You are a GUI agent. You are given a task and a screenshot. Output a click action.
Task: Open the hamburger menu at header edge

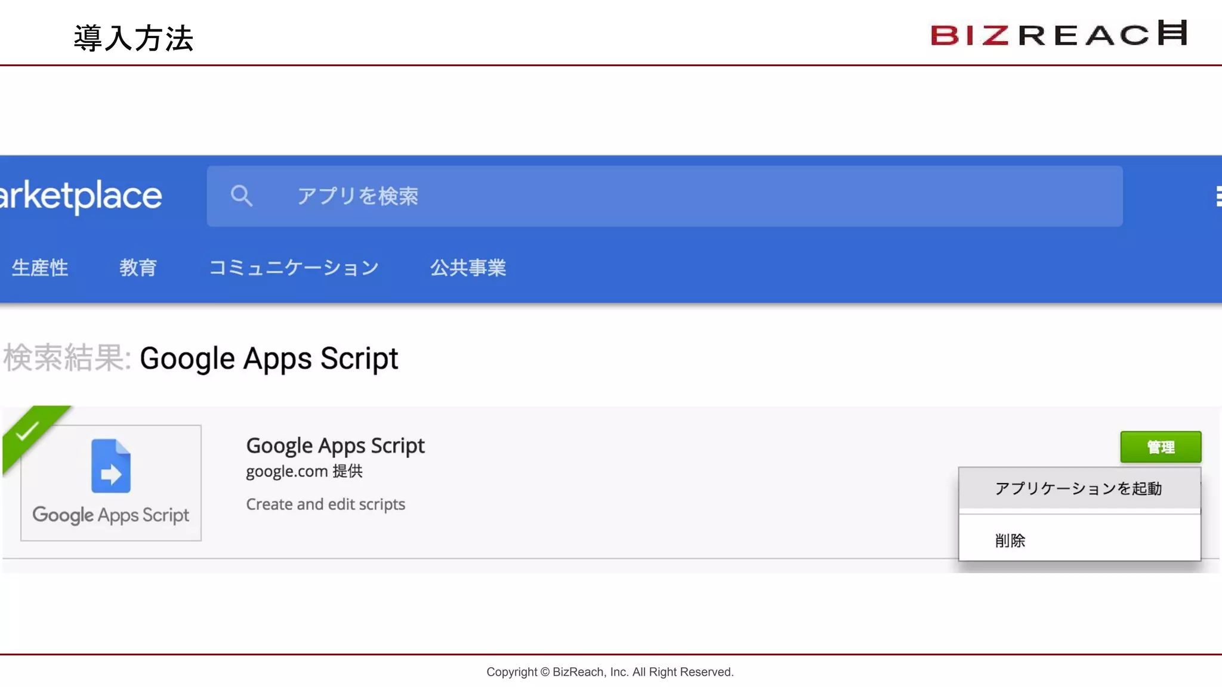(1218, 196)
